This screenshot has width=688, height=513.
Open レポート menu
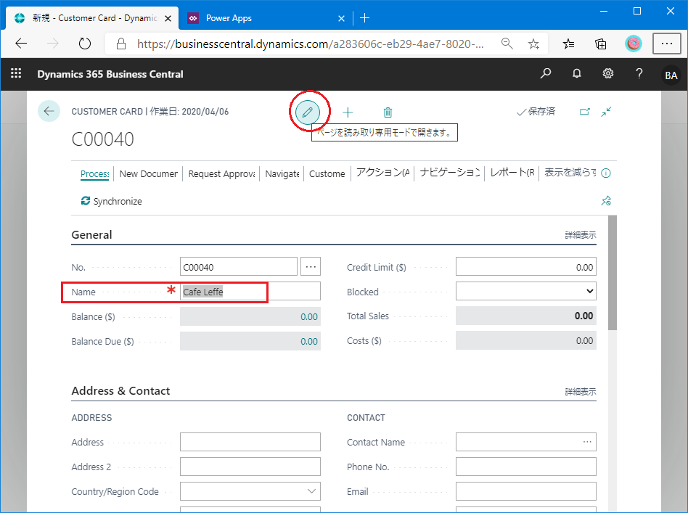[512, 173]
